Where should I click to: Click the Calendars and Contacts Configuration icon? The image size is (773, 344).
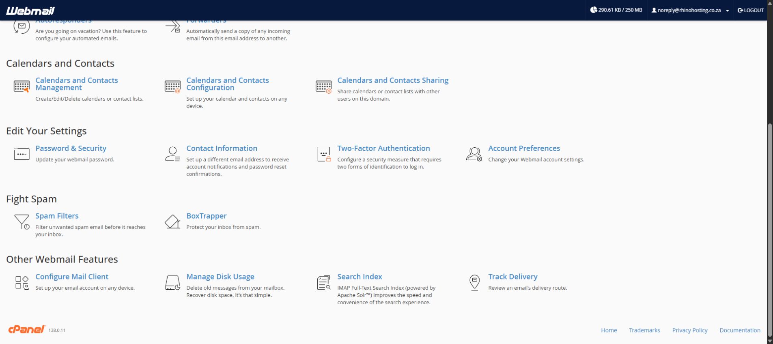pyautogui.click(x=172, y=86)
